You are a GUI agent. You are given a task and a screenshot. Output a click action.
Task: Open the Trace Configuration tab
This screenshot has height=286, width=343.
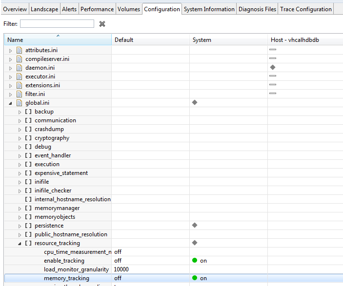(x=305, y=9)
